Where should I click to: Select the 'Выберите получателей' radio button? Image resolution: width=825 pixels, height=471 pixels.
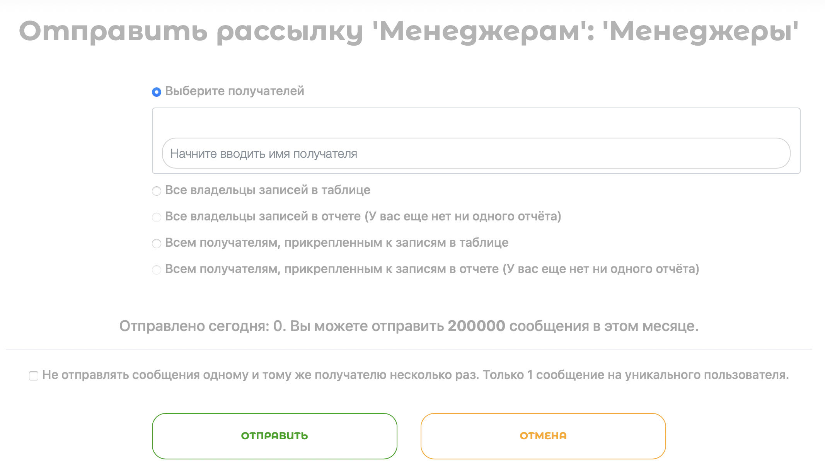tap(157, 92)
